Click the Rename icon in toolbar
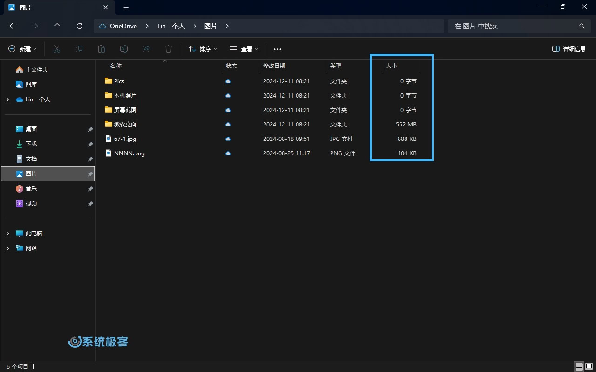The height and width of the screenshot is (372, 596). point(124,49)
